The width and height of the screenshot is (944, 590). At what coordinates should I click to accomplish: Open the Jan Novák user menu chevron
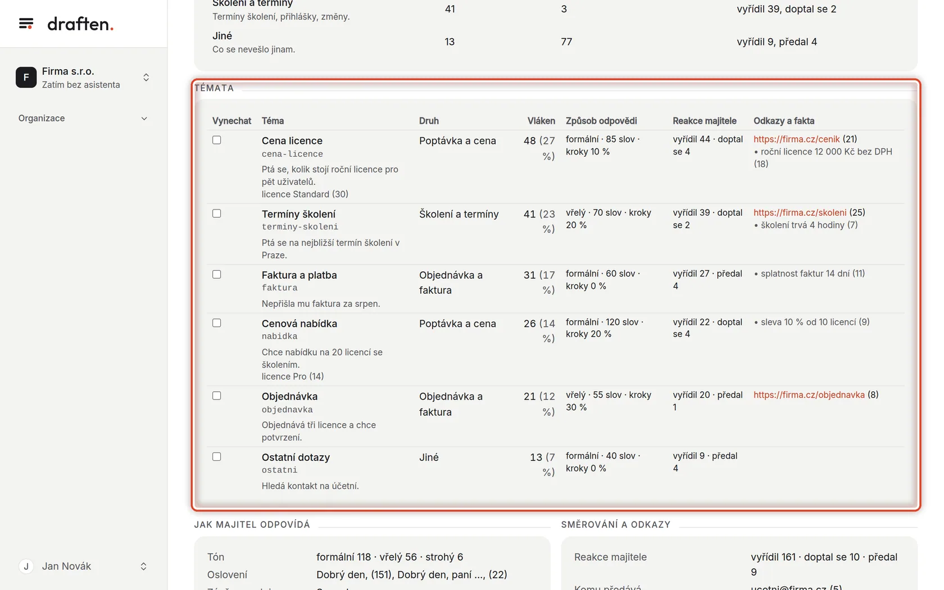(143, 566)
